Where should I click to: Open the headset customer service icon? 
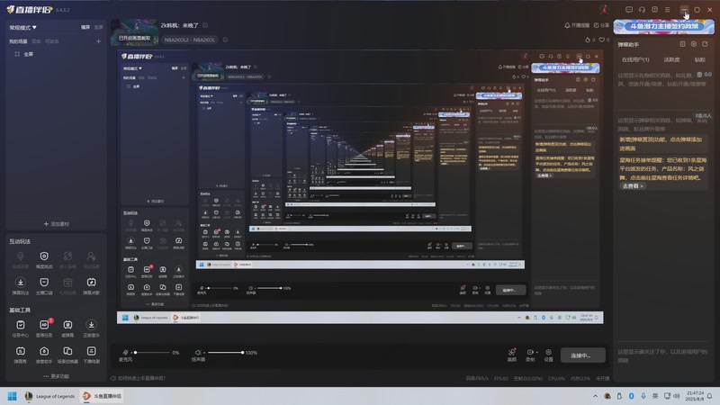pyautogui.click(x=642, y=10)
